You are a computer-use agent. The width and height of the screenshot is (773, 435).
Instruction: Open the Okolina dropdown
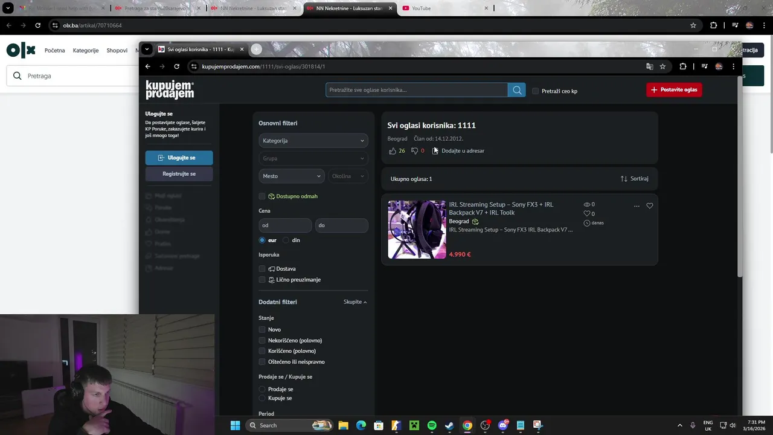348,176
